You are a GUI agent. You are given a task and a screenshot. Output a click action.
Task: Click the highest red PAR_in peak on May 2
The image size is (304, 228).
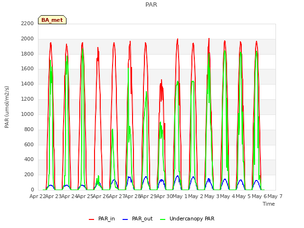click(x=209, y=38)
